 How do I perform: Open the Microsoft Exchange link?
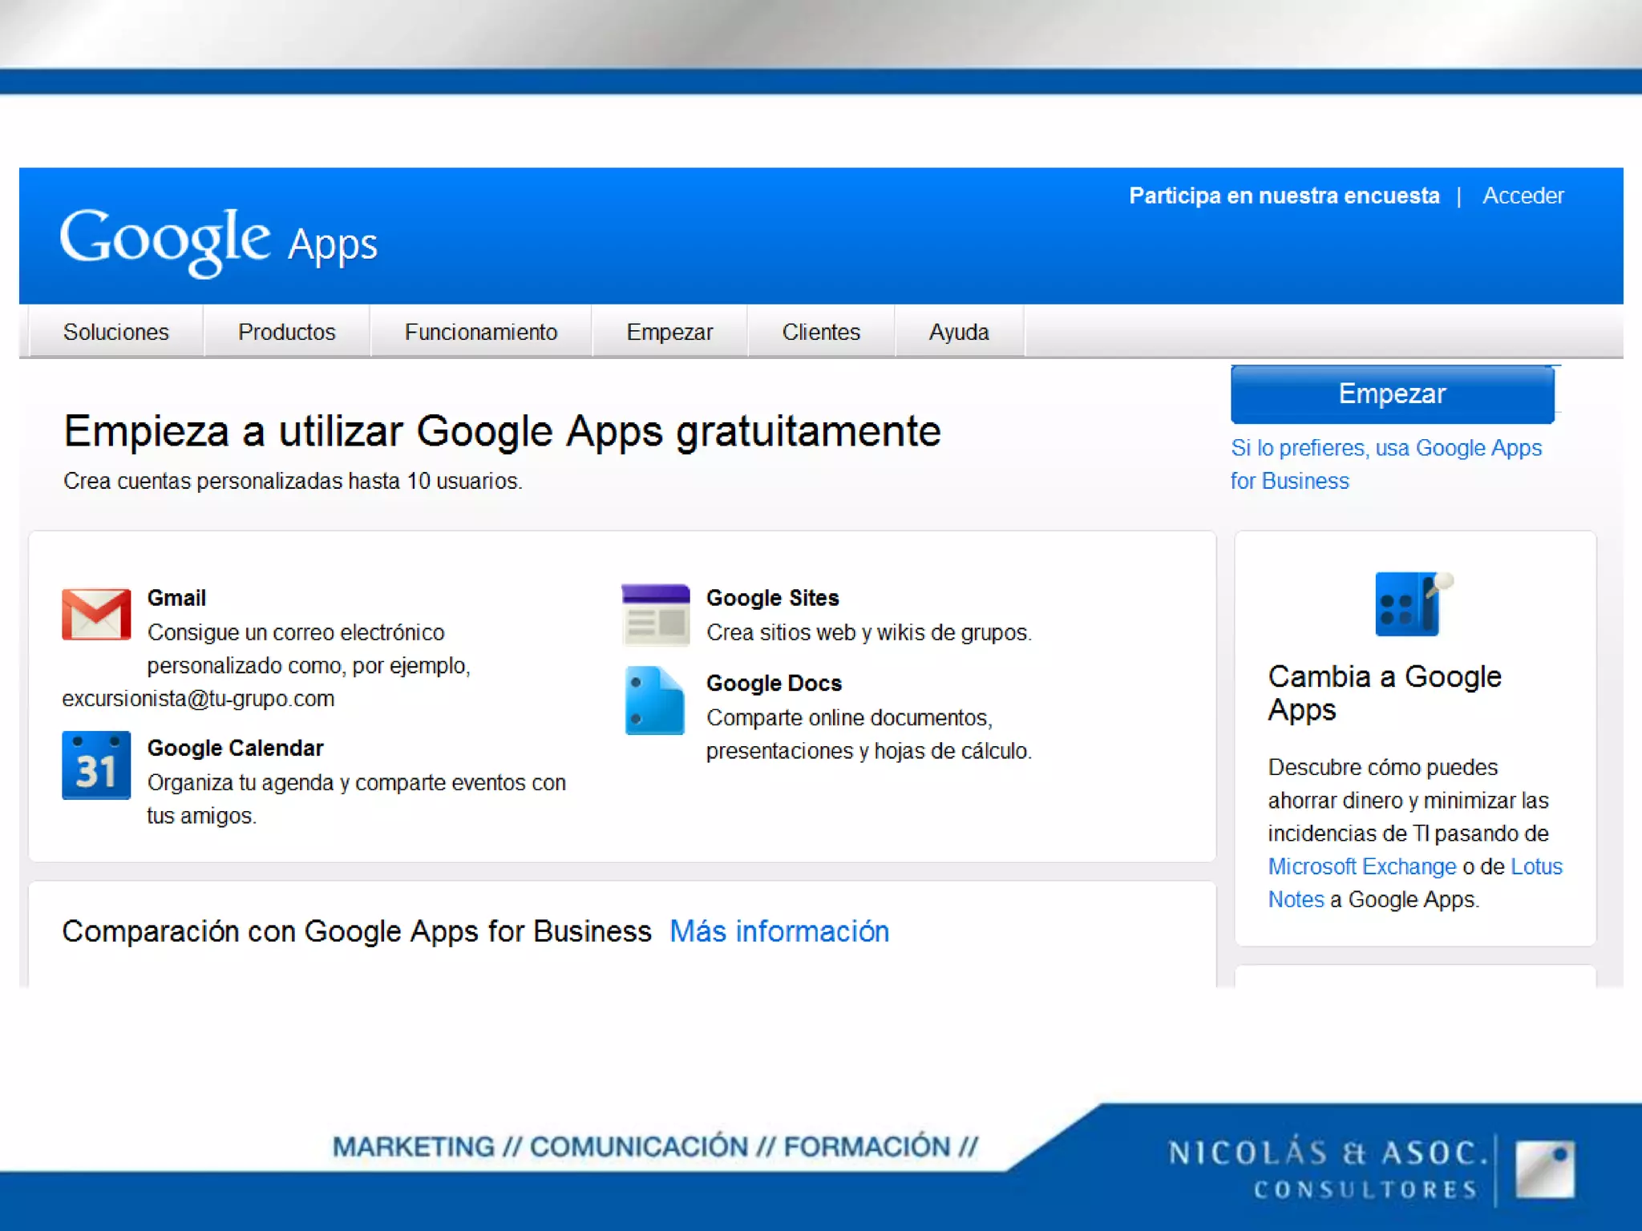[x=1361, y=866]
